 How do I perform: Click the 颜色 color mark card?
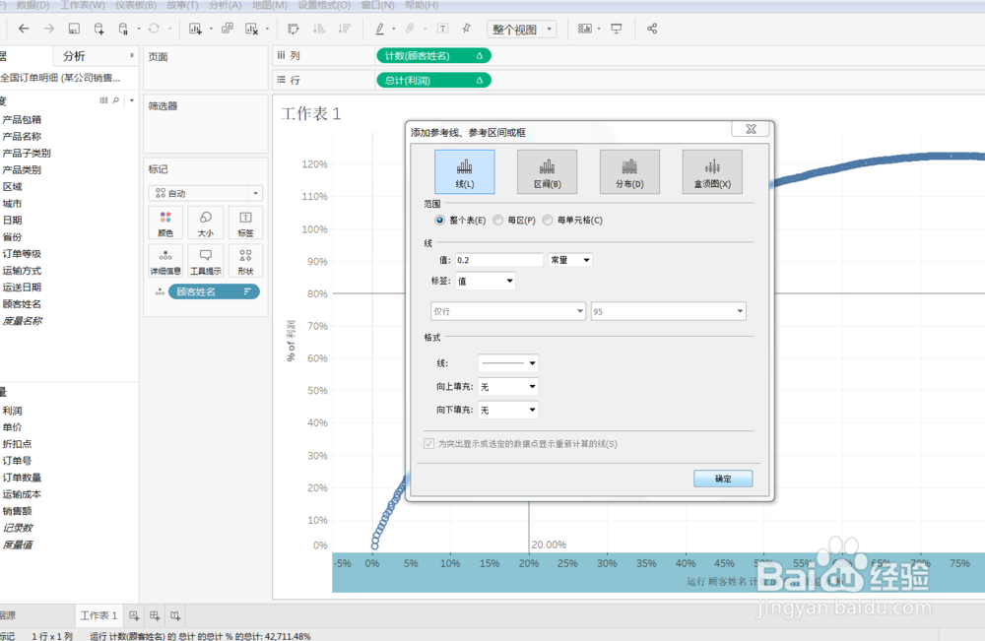(165, 224)
